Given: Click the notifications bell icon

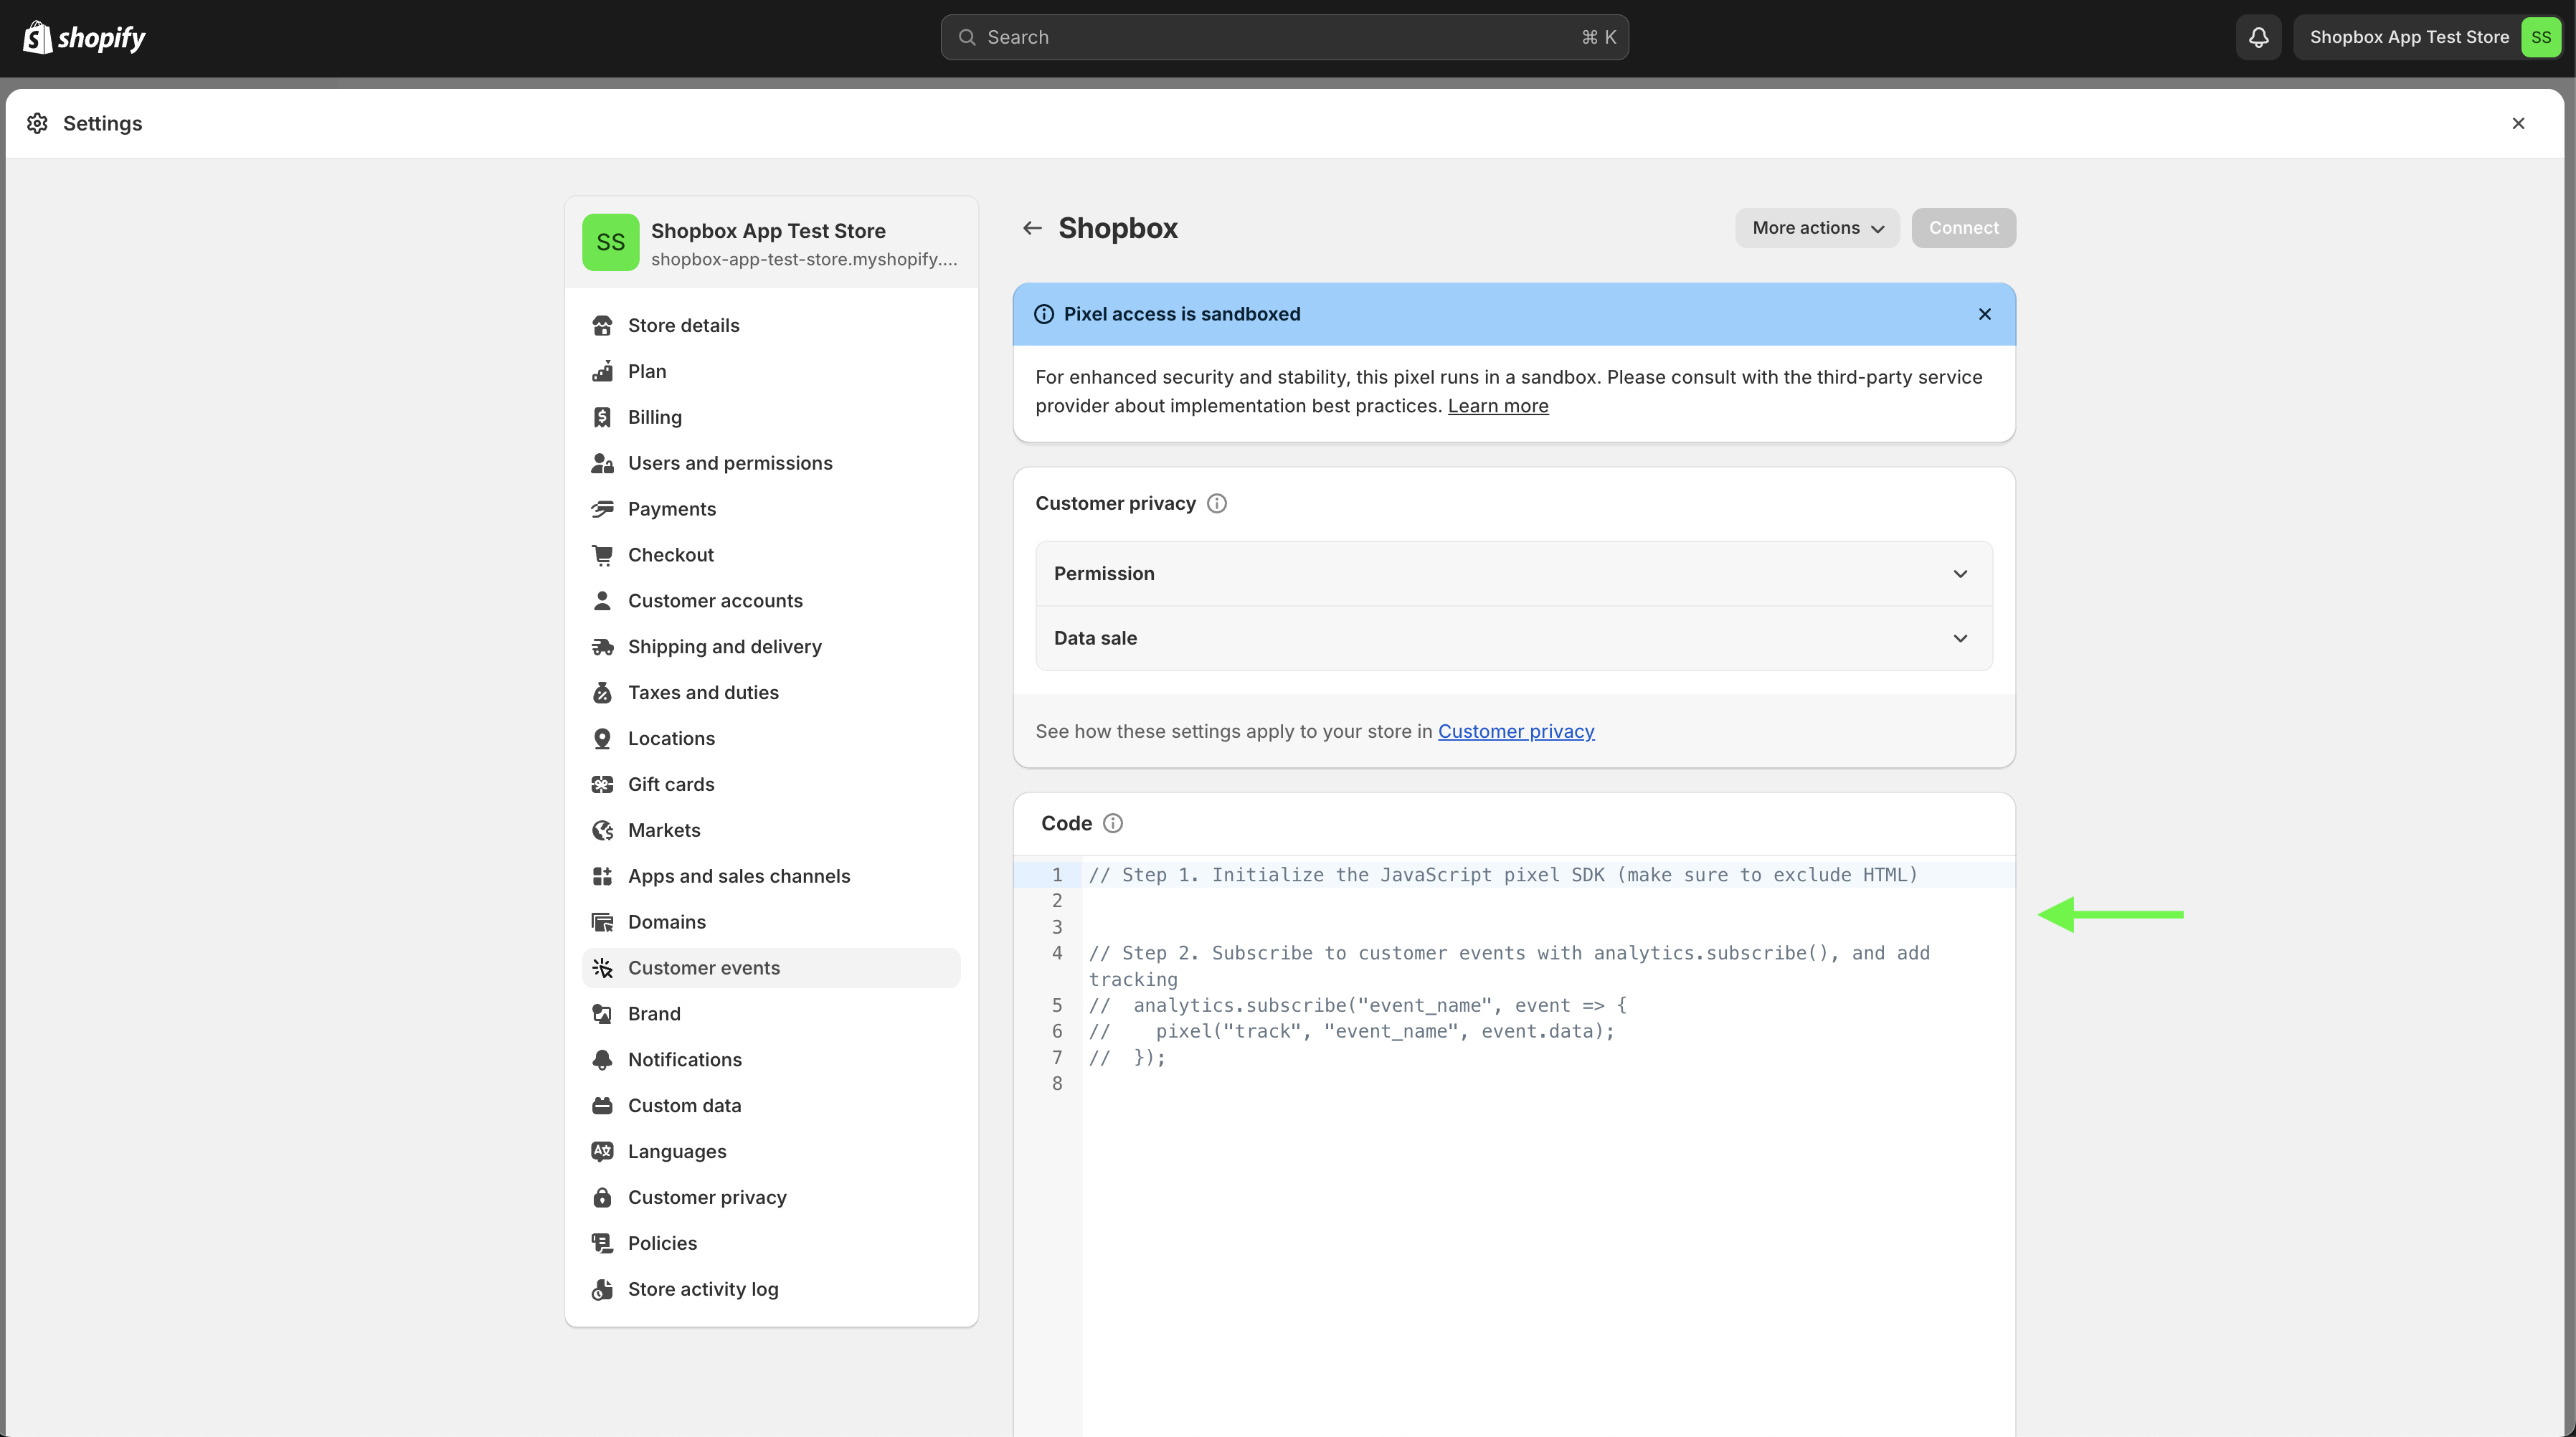Looking at the screenshot, I should tap(2258, 37).
